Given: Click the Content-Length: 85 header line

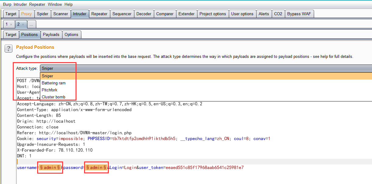Looking at the screenshot, I should [x=39, y=115].
